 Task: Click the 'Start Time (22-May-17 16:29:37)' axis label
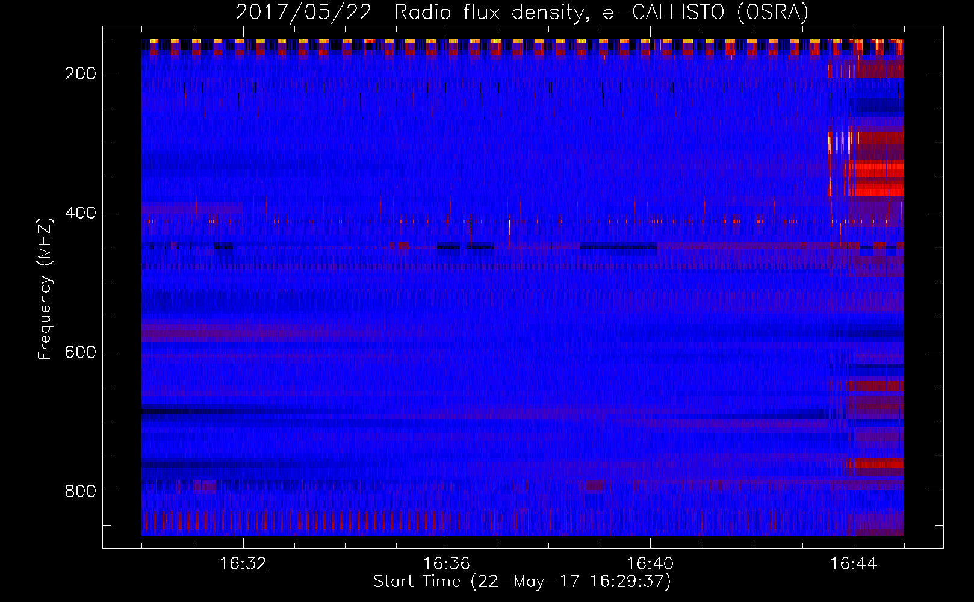point(522,582)
